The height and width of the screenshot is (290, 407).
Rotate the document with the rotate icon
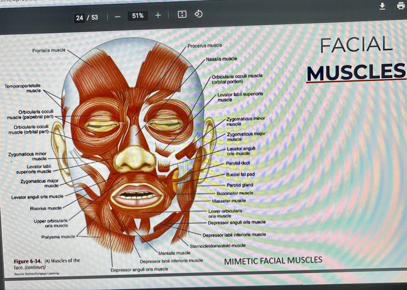click(199, 14)
